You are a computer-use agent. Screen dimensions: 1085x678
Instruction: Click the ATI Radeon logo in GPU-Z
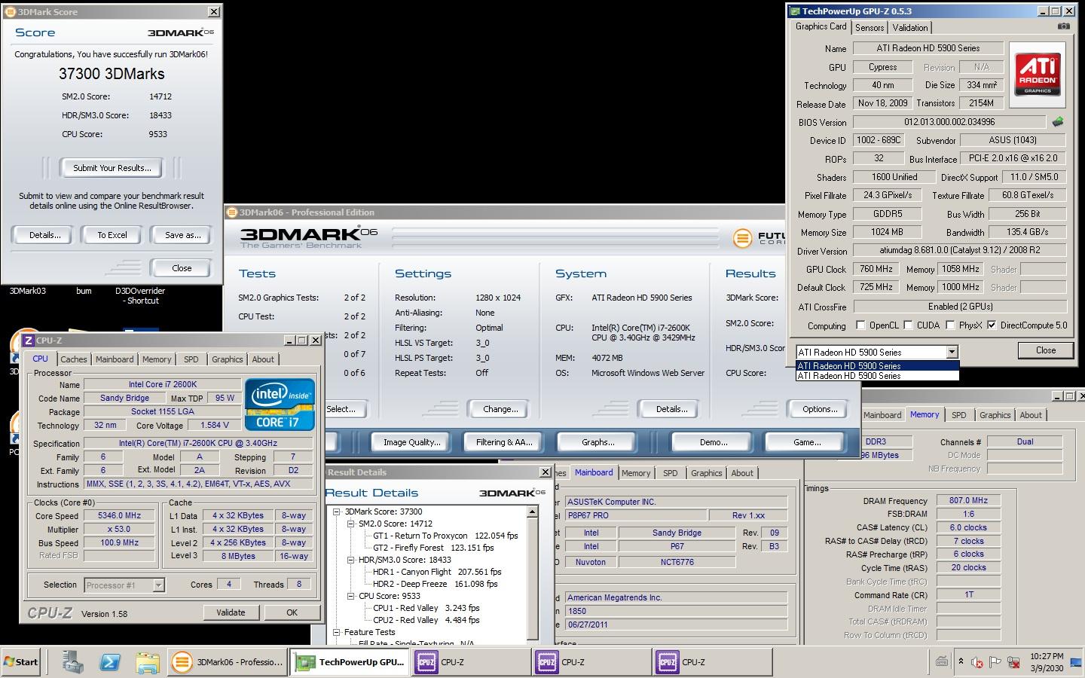point(1037,74)
